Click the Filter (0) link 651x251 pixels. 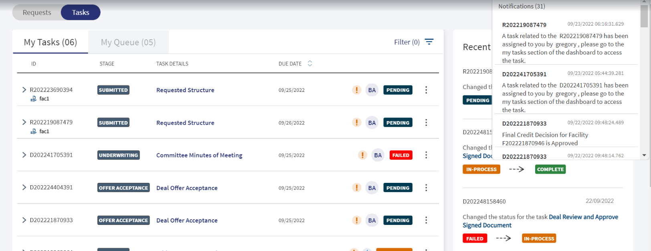[407, 42]
